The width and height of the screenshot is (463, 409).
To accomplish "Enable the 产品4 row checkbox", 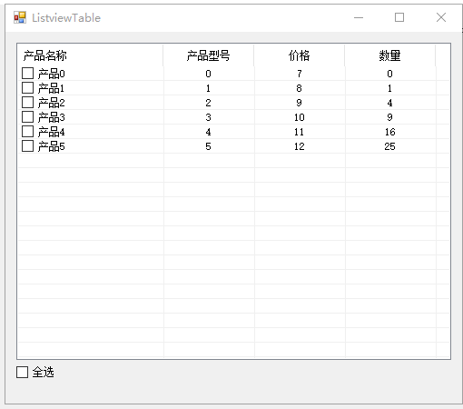I will click(27, 132).
